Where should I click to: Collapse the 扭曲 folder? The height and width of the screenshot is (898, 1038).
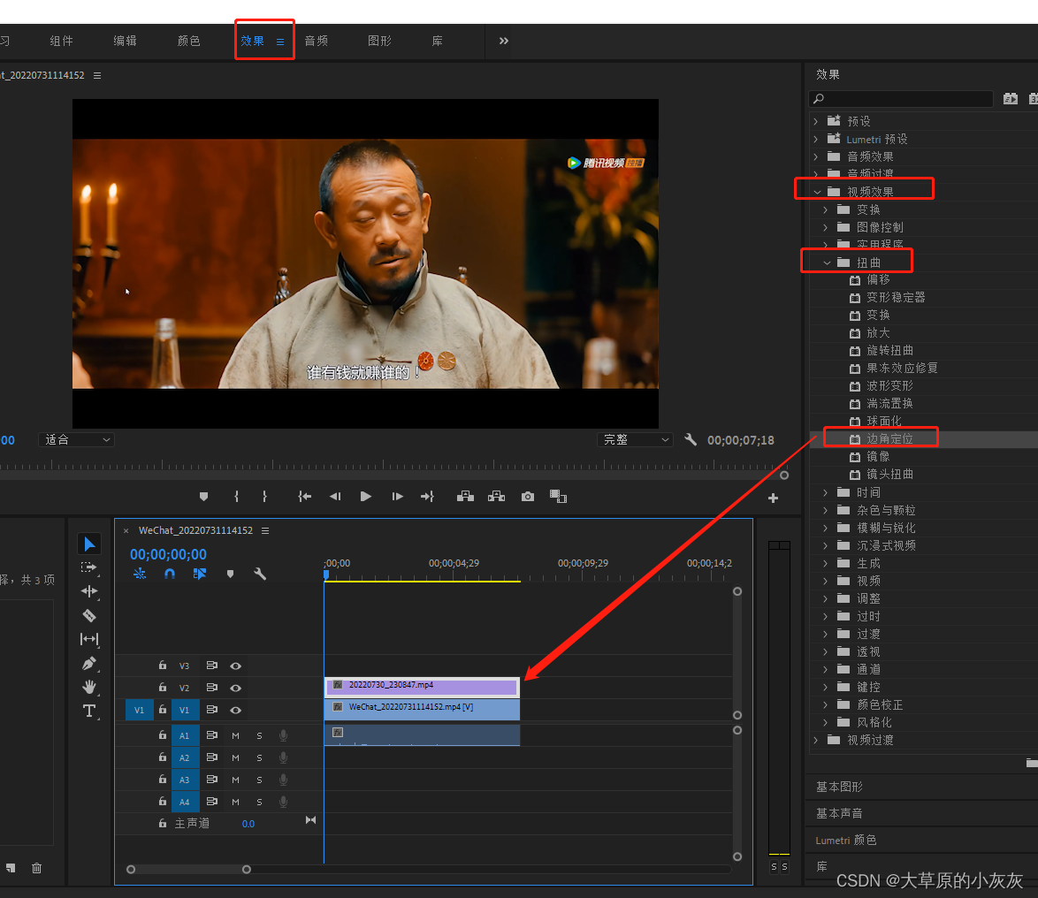pos(827,263)
